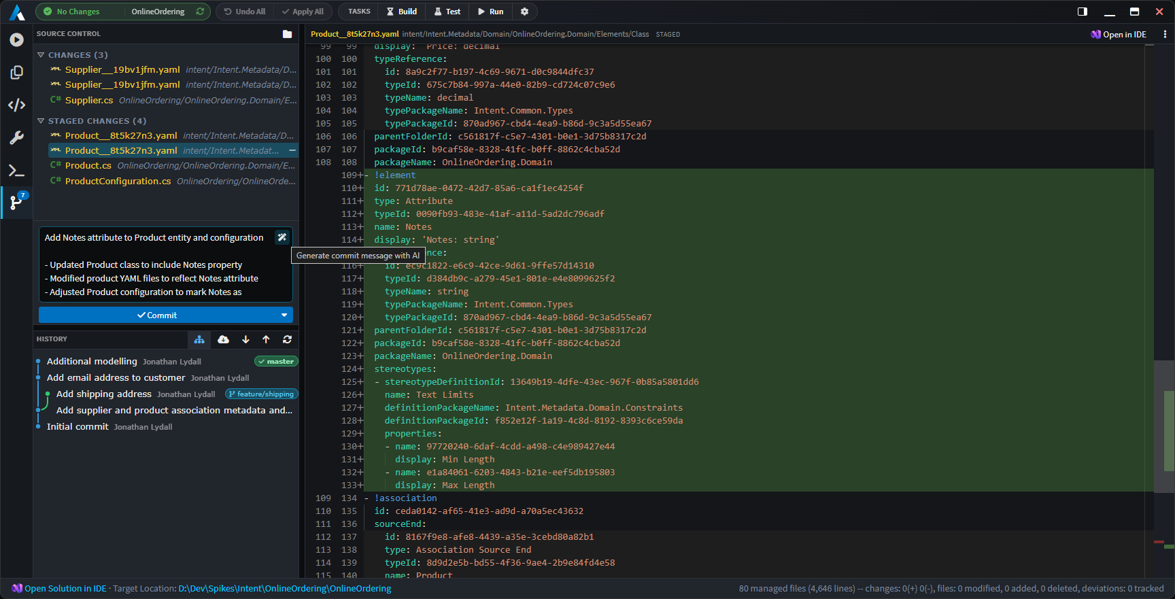Click the 'name: Notes' added line
This screenshot has width=1175, height=599.
pyautogui.click(x=403, y=226)
